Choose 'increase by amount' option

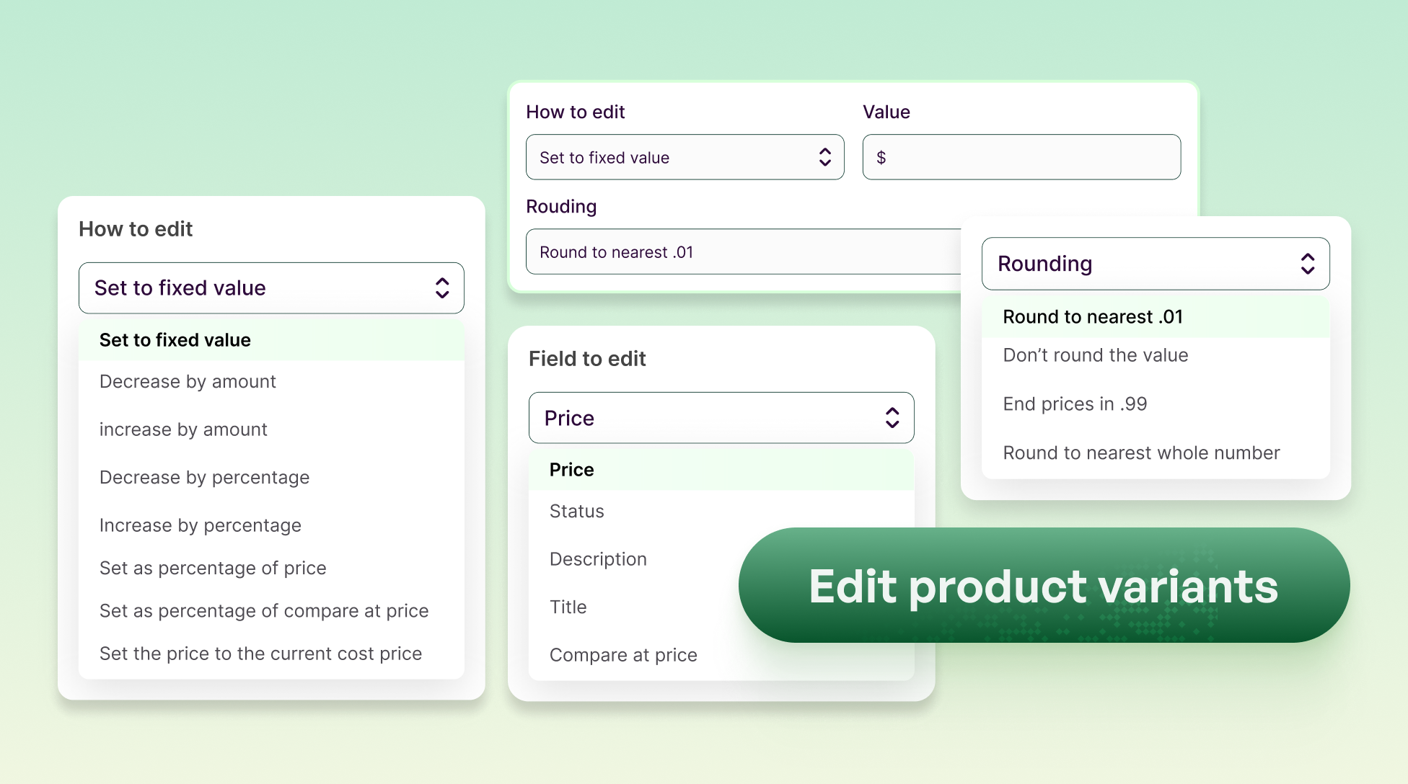(x=183, y=429)
